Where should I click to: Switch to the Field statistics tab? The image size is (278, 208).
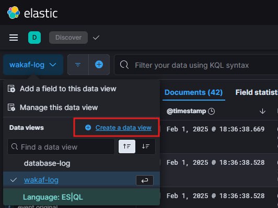257,92
